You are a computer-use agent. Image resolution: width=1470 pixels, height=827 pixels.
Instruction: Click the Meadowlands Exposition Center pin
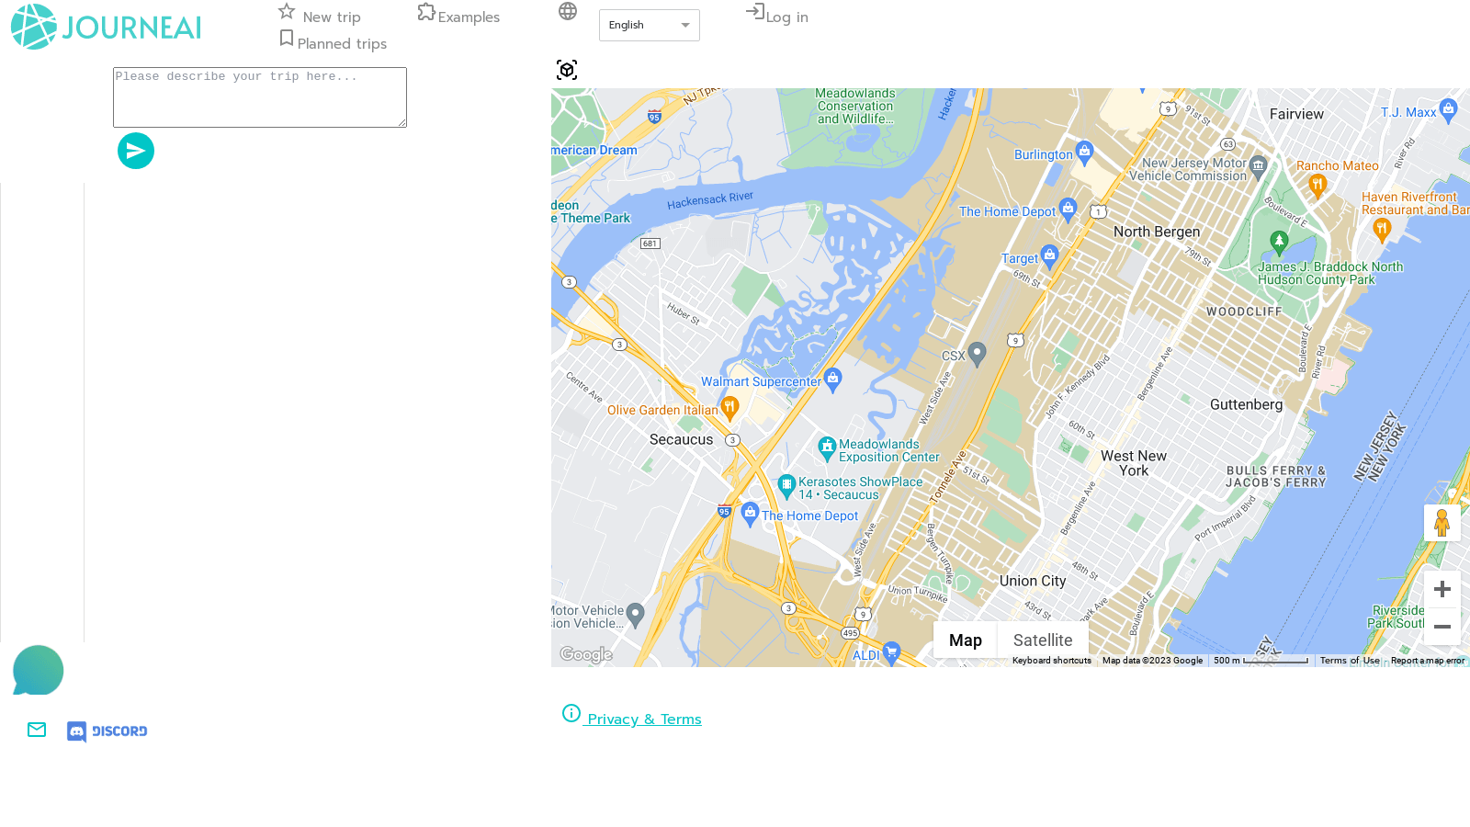827,448
